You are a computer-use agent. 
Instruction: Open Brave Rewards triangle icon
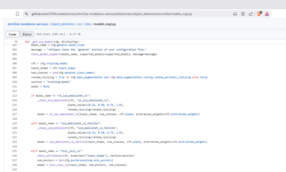coord(267,14)
